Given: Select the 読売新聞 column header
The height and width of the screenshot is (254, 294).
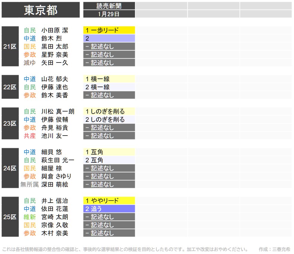Looking at the screenshot, I should pyautogui.click(x=109, y=6).
